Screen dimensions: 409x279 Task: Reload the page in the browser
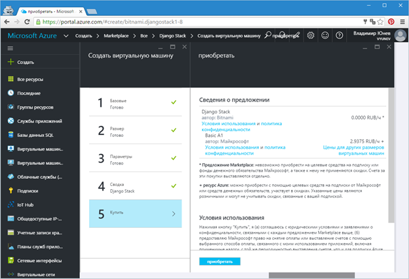tap(27, 22)
